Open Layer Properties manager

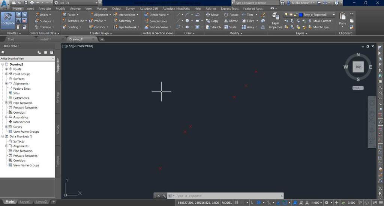click(x=275, y=21)
